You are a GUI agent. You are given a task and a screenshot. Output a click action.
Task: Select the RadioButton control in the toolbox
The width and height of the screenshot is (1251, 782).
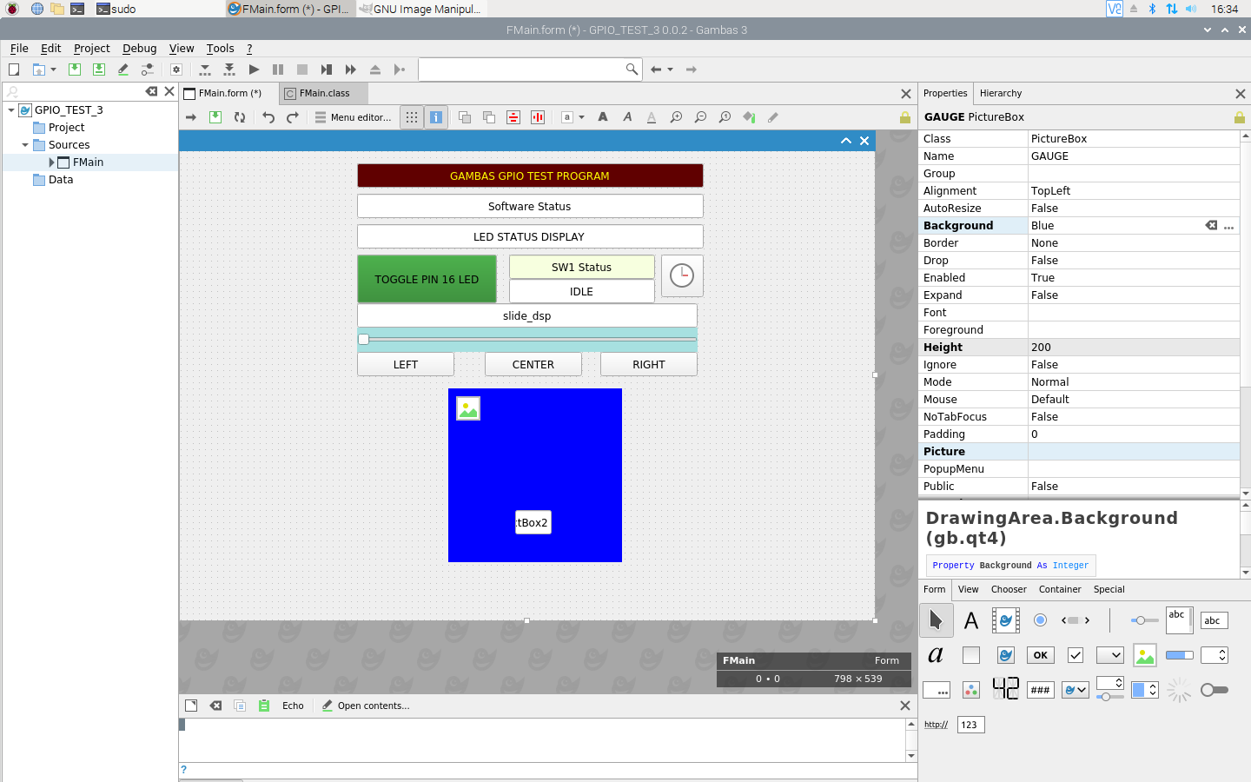tap(1040, 620)
